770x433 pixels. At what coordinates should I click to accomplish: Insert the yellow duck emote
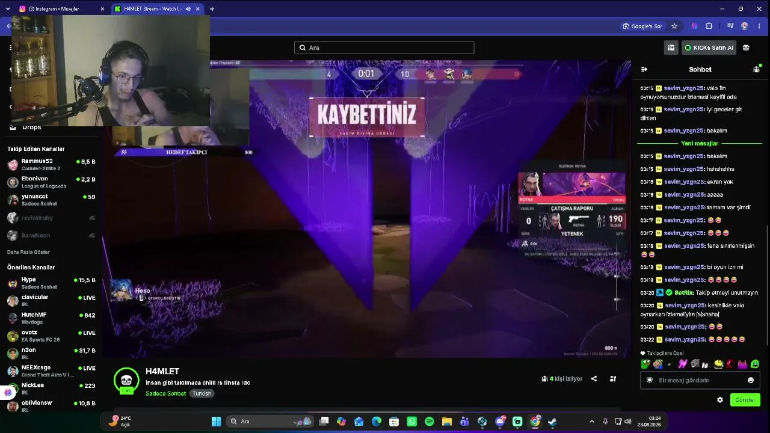coord(718,364)
